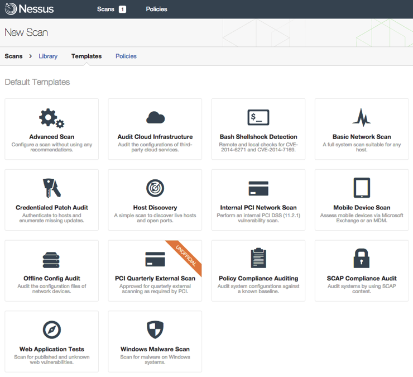
Task: Click the SCAP Compliance Audit padlock icon
Action: click(362, 258)
